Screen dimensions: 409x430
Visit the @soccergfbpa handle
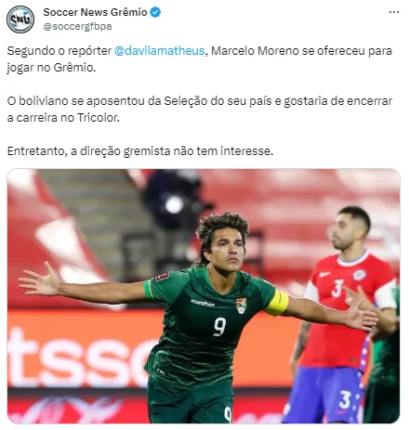point(77,27)
